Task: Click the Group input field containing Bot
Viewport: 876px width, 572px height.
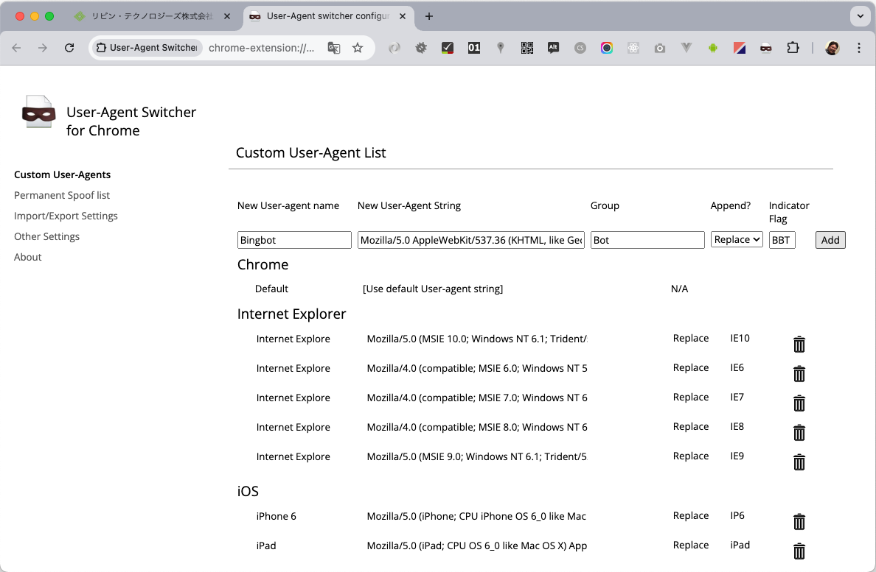Action: 647,240
